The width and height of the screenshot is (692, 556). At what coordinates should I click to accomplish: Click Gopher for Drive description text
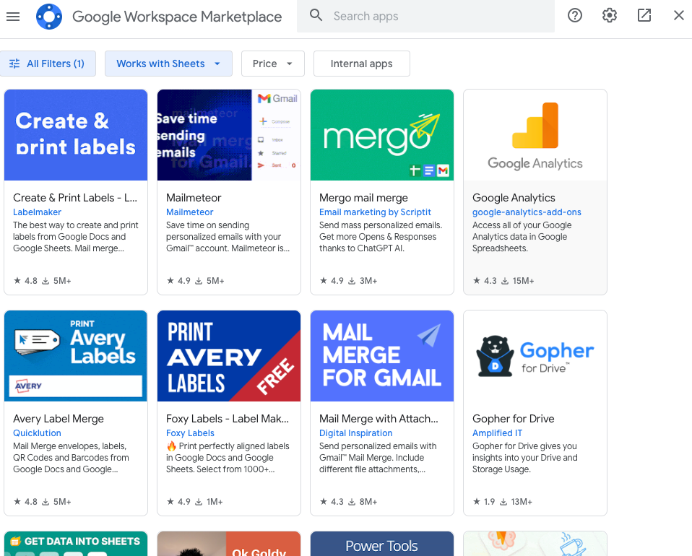[524, 458]
